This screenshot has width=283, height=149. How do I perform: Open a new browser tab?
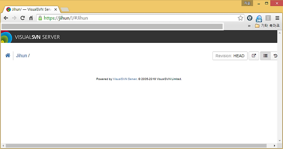(x=64, y=9)
